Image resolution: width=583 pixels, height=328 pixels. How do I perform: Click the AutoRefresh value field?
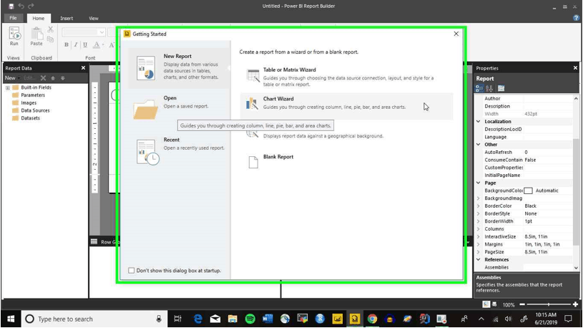click(548, 153)
